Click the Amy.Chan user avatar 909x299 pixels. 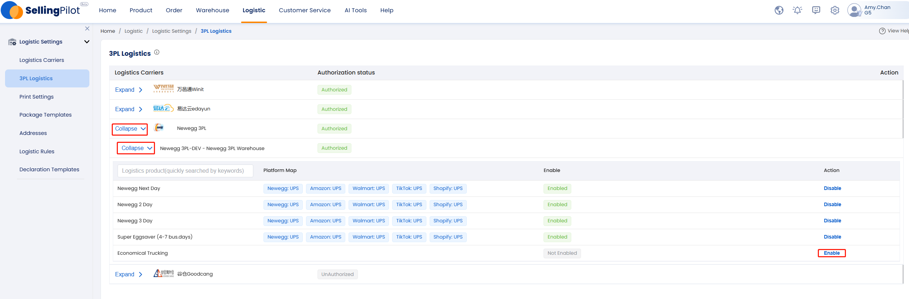(x=854, y=10)
